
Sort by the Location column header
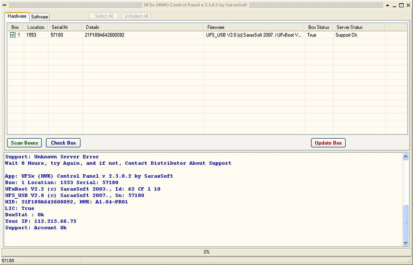tap(36, 27)
